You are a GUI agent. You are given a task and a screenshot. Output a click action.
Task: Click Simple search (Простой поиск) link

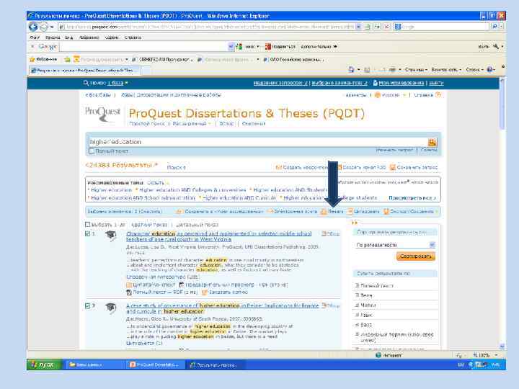147,124
